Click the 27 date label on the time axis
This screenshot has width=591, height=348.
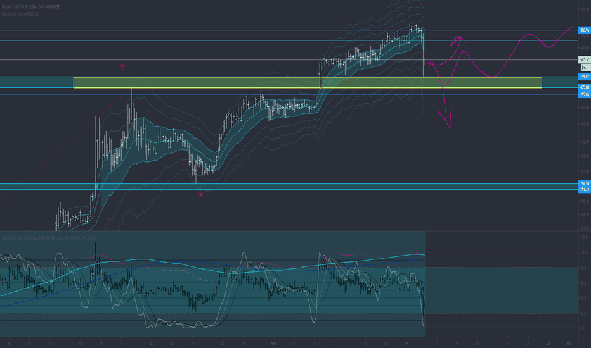coord(223,343)
